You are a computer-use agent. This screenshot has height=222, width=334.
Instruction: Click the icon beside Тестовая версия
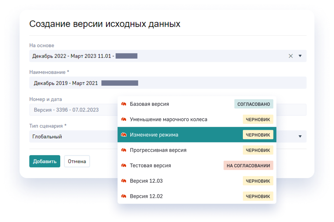point(124,165)
